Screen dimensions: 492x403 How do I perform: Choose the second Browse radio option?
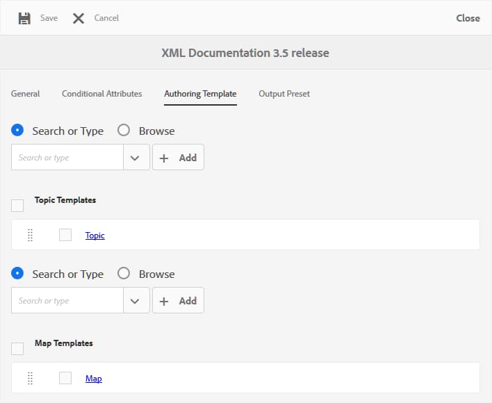(124, 273)
